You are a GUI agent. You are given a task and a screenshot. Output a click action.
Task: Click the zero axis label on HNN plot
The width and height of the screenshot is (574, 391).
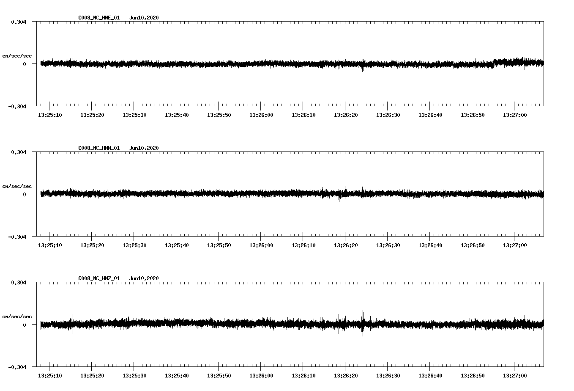click(25, 194)
